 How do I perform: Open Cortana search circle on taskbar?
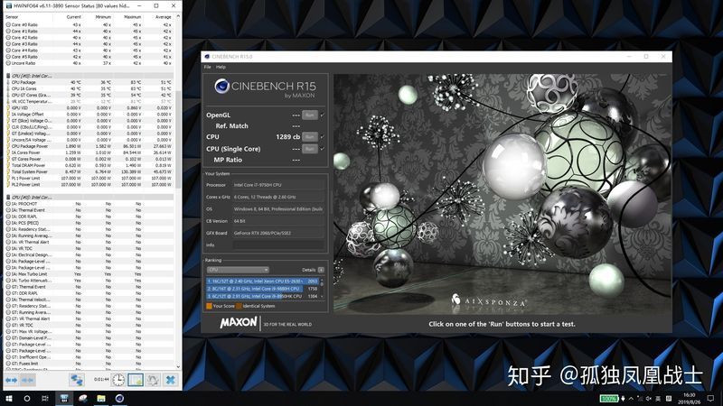click(x=27, y=398)
